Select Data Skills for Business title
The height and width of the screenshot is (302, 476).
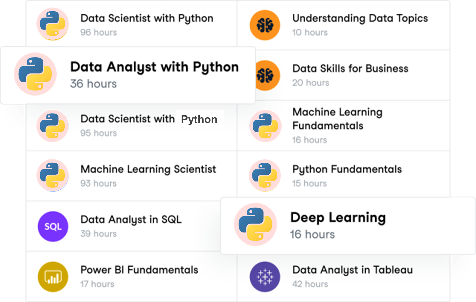click(350, 69)
